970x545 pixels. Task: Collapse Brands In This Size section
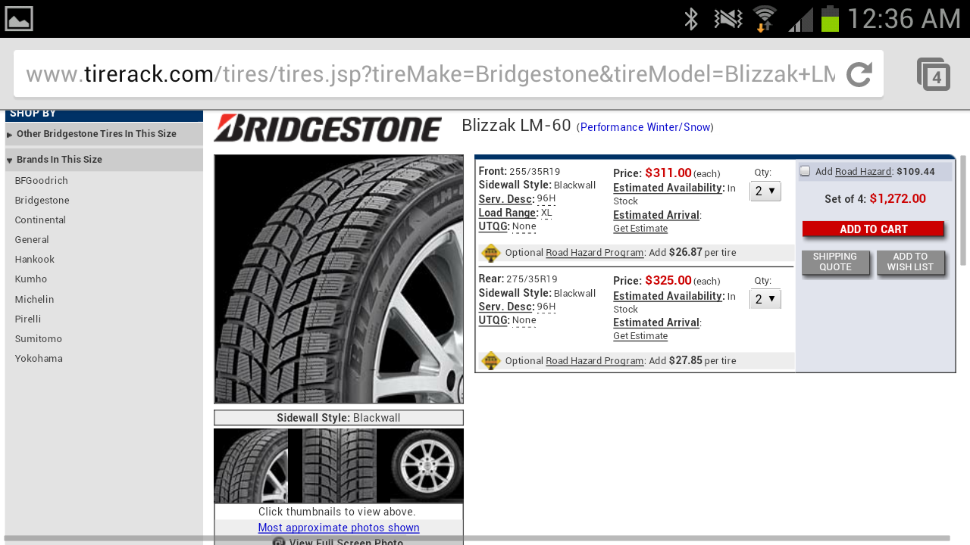[104, 160]
